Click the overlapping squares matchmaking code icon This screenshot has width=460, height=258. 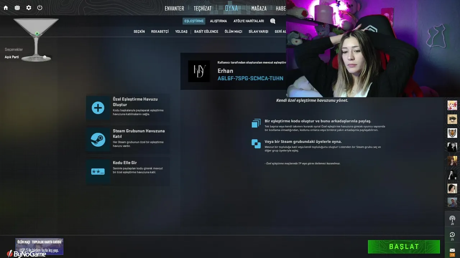(256, 123)
